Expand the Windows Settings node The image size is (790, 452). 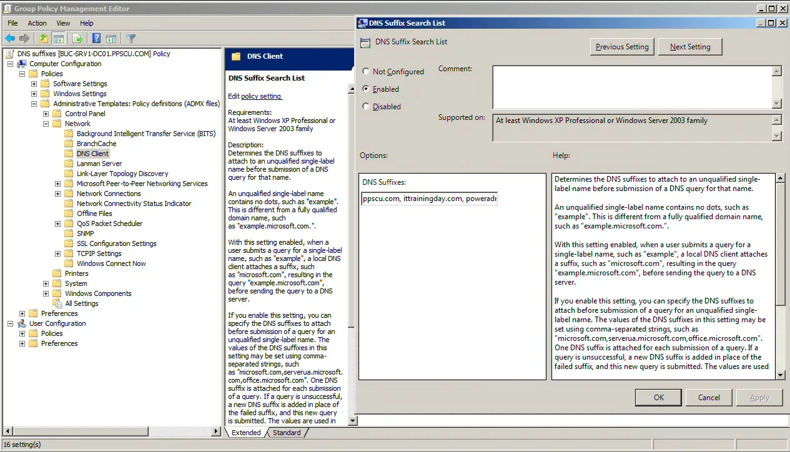click(34, 94)
